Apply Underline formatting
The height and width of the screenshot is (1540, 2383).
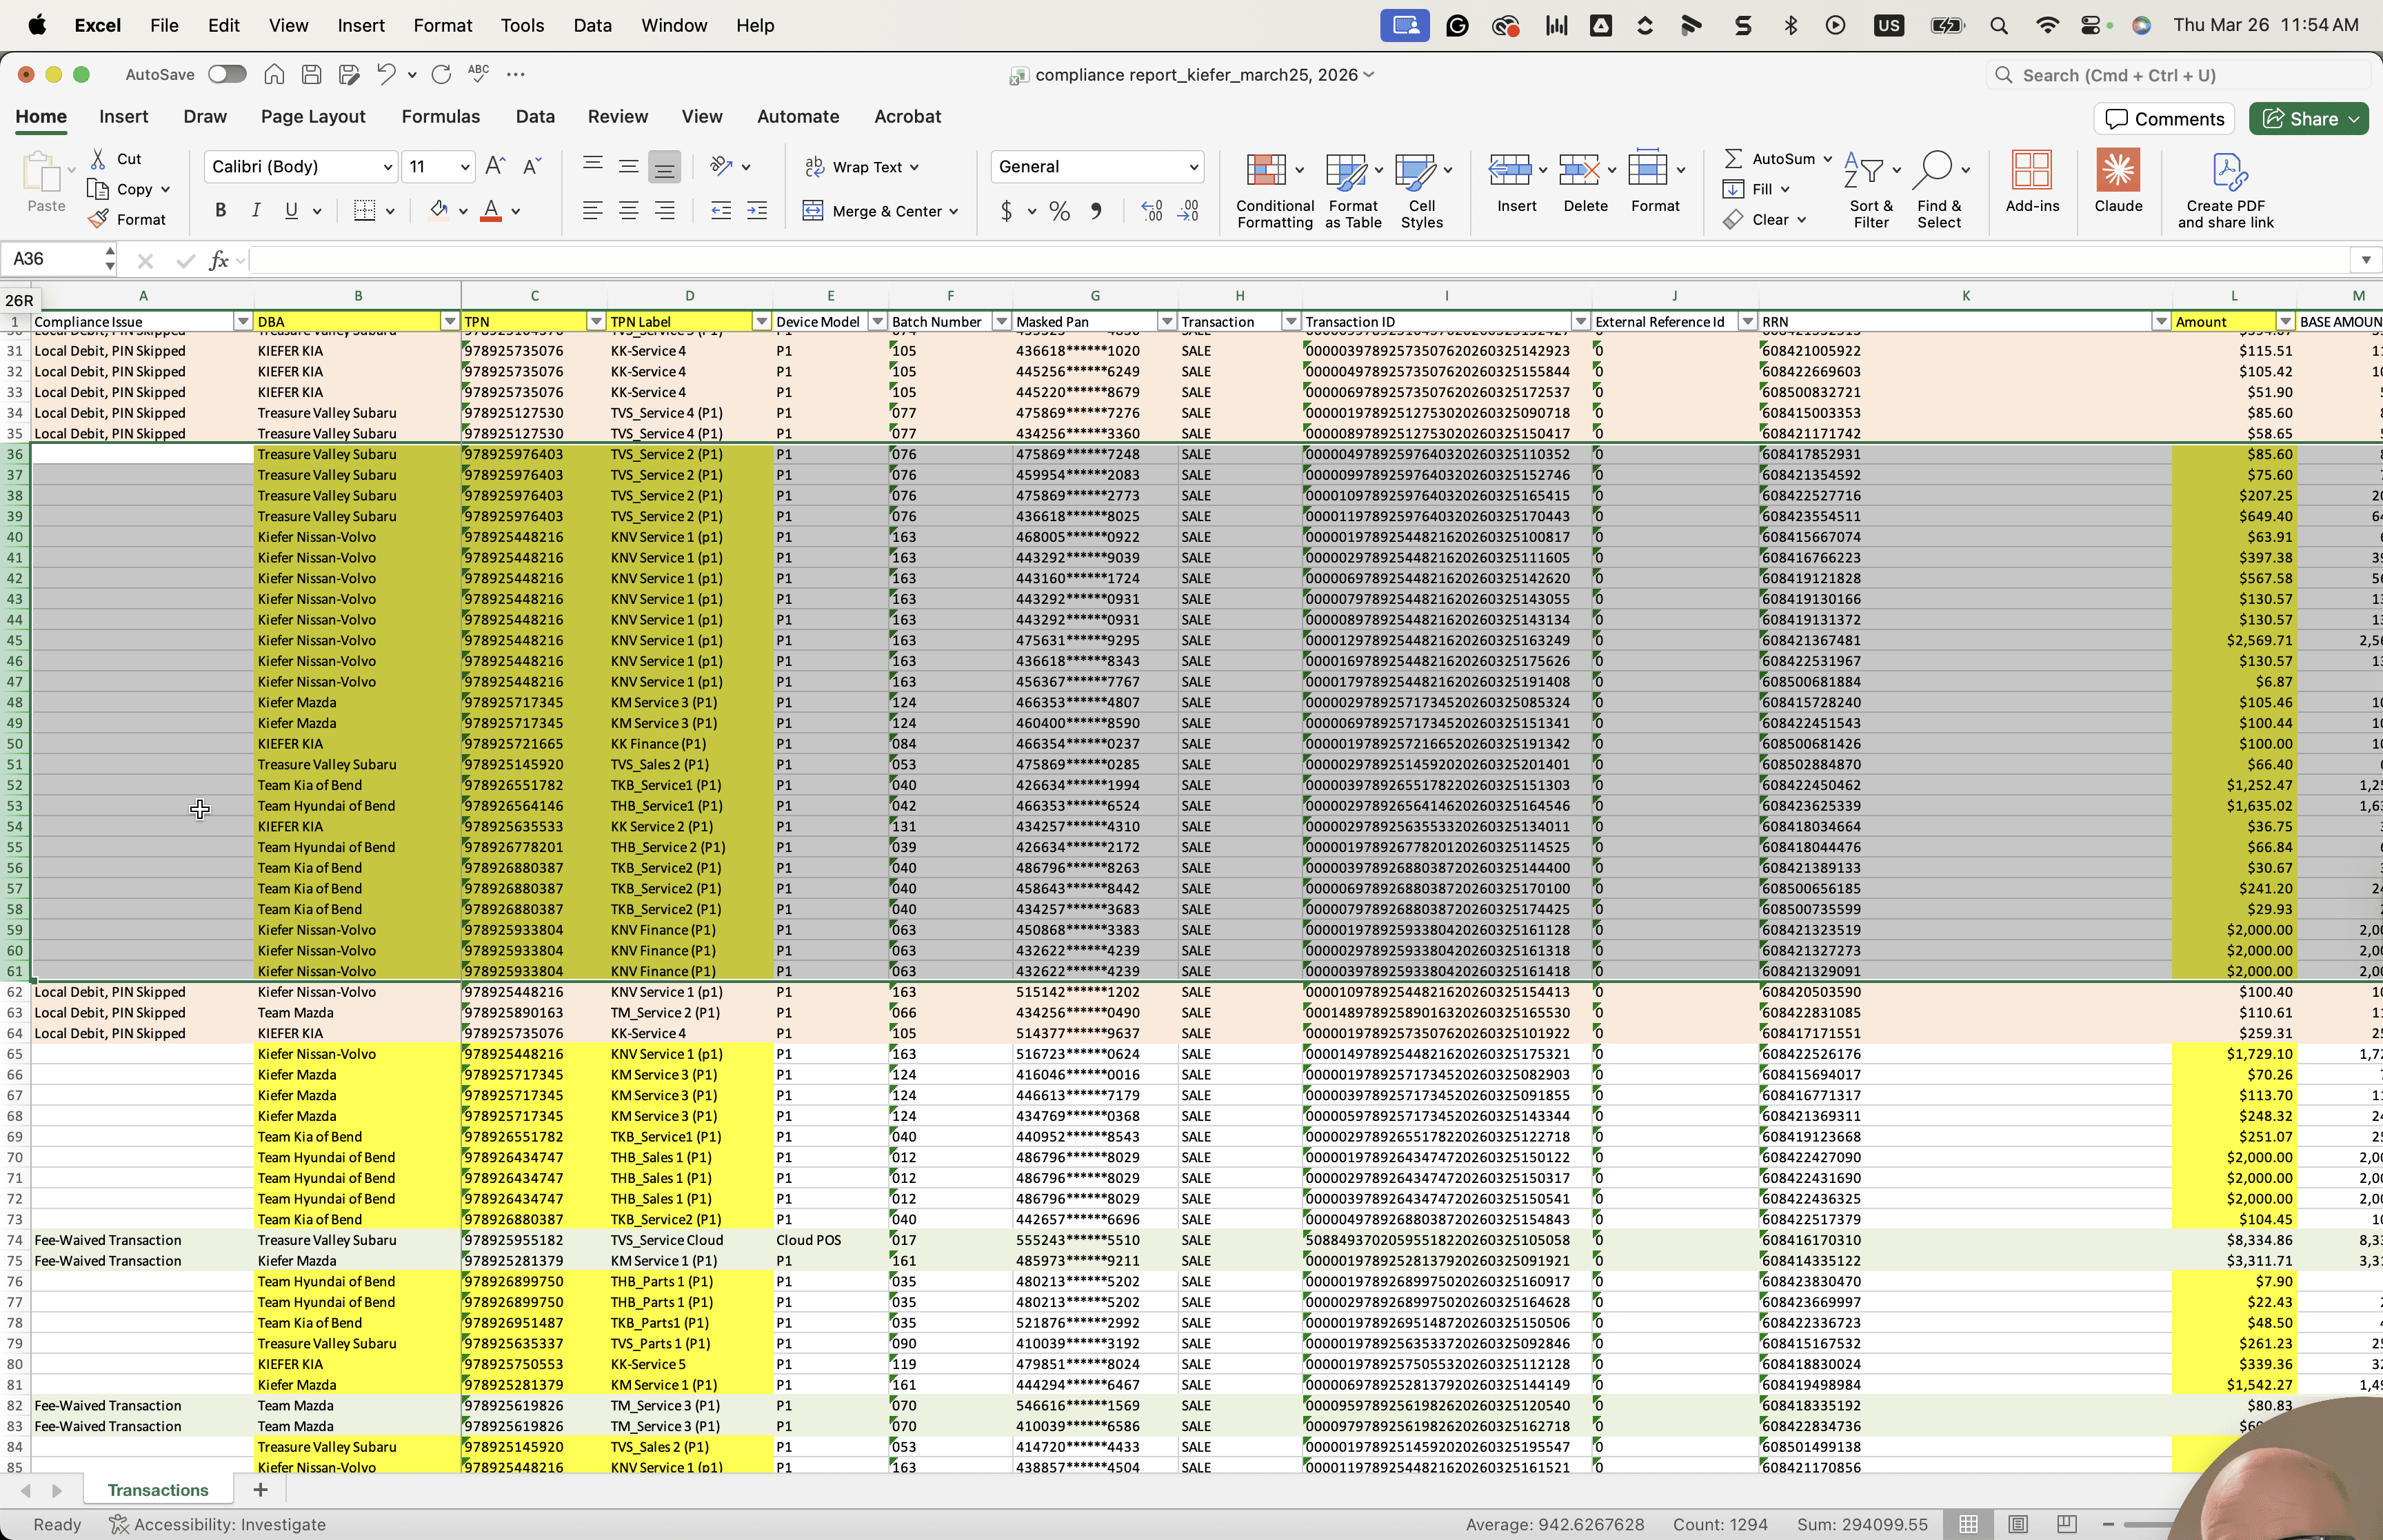pos(291,210)
